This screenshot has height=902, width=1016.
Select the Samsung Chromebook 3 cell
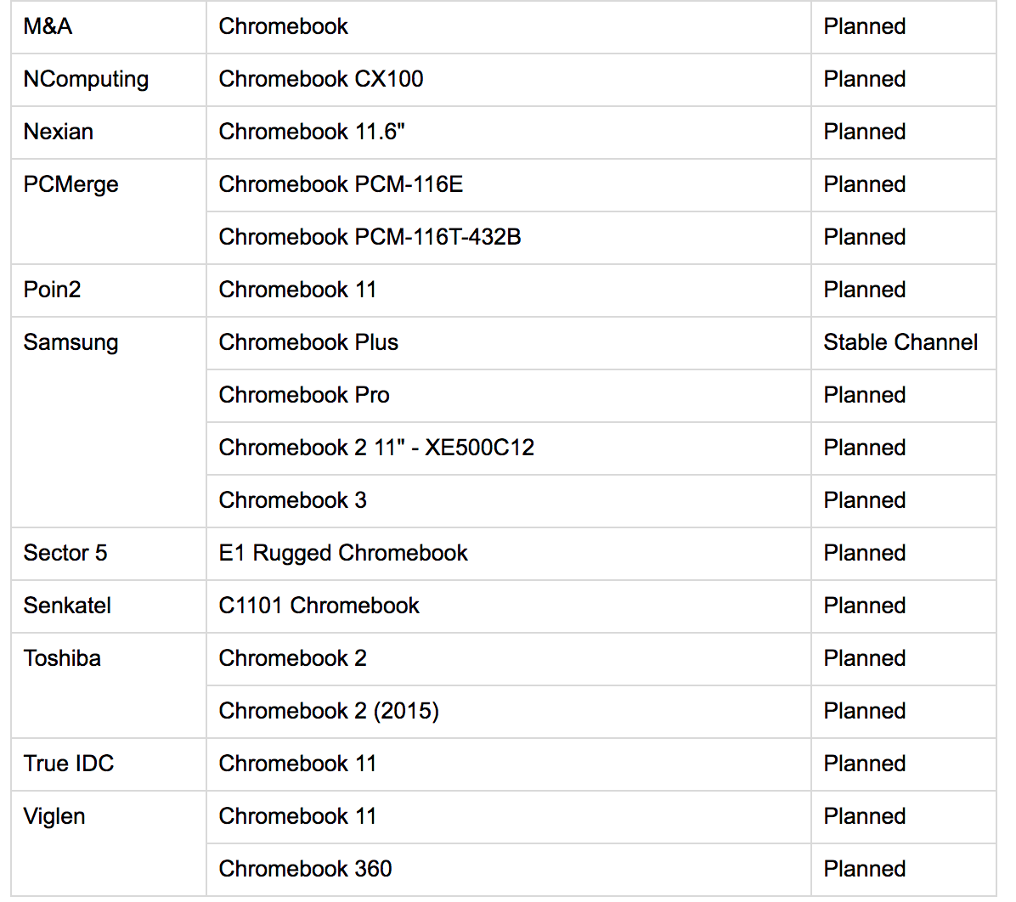coord(292,500)
